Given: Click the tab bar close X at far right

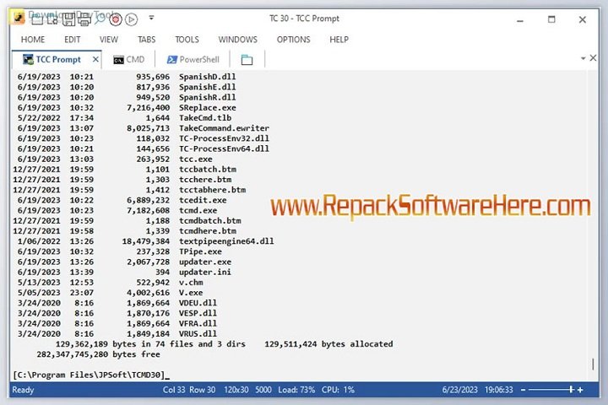Looking at the screenshot, I should point(593,57).
